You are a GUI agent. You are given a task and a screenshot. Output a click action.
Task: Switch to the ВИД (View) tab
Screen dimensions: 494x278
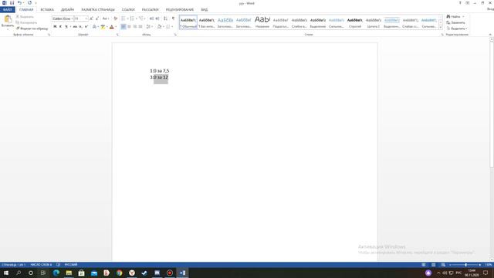click(204, 10)
